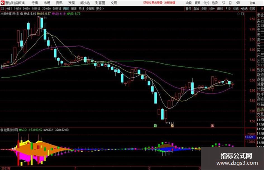Click the panel layout icon beside the diamond
Screen dimensions: 264x170
pos(242,14)
